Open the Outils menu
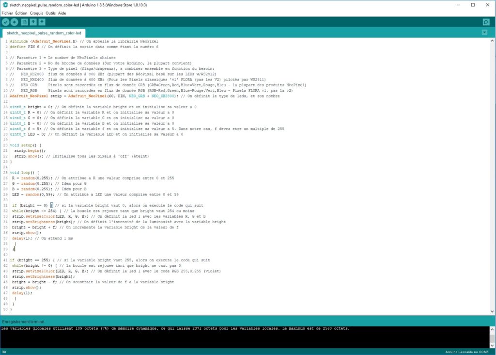496x355 pixels. pos(50,13)
